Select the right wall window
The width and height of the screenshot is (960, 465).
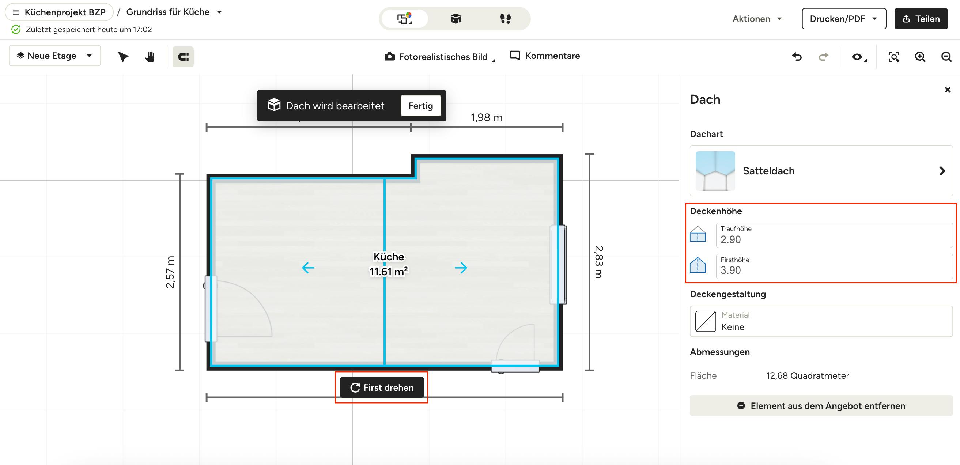pos(559,265)
